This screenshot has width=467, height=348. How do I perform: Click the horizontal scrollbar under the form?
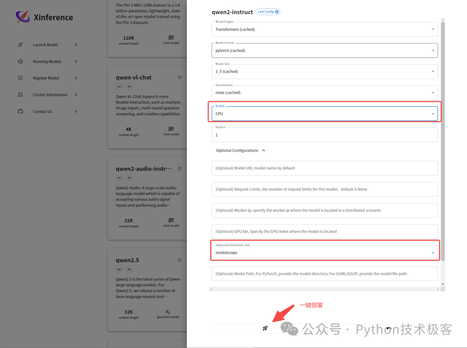[325, 289]
